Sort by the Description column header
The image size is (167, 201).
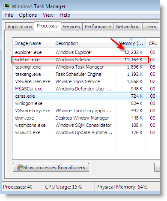[x=84, y=43]
